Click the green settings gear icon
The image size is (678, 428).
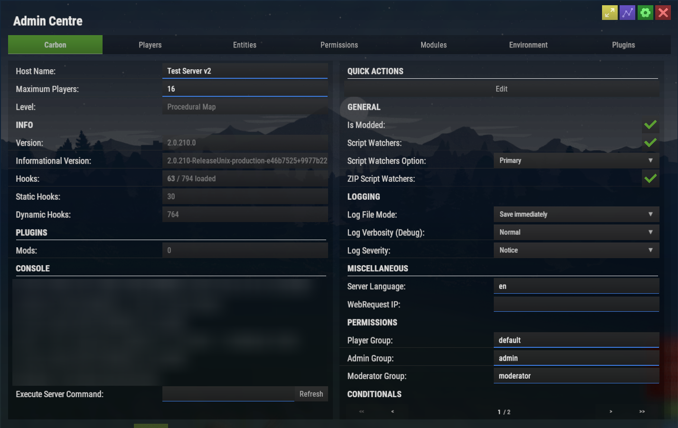click(645, 12)
